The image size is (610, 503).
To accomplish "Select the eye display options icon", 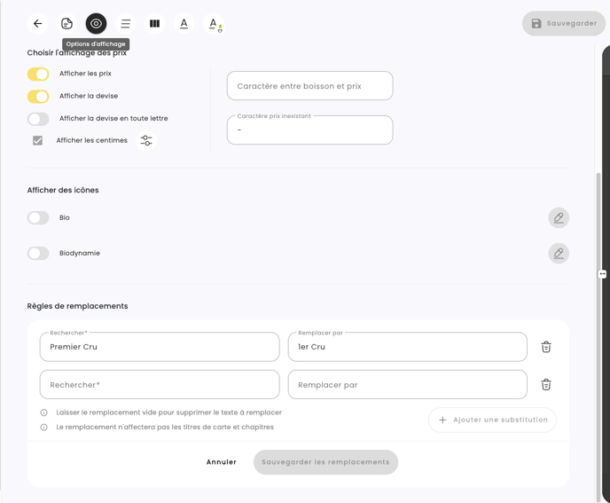I will coord(96,24).
